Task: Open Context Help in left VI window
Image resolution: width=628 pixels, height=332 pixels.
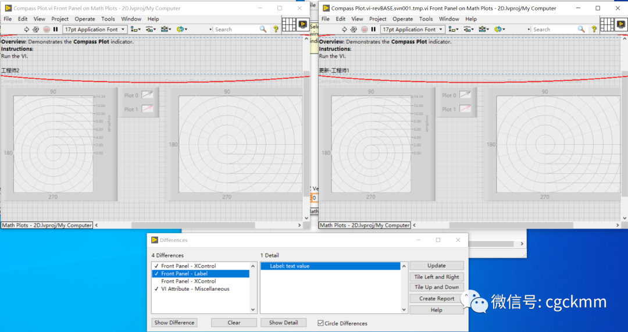Action: [x=276, y=29]
